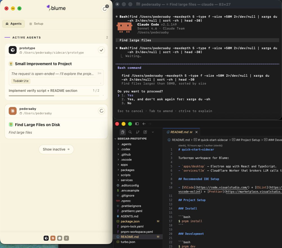Click the prototype agent cube icon
Image resolution: width=282 pixels, height=248 pixels.
point(13,50)
